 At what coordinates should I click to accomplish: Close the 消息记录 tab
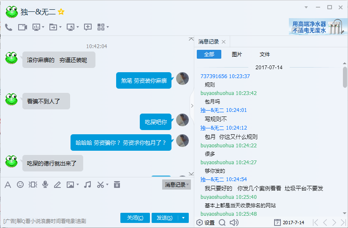224,42
